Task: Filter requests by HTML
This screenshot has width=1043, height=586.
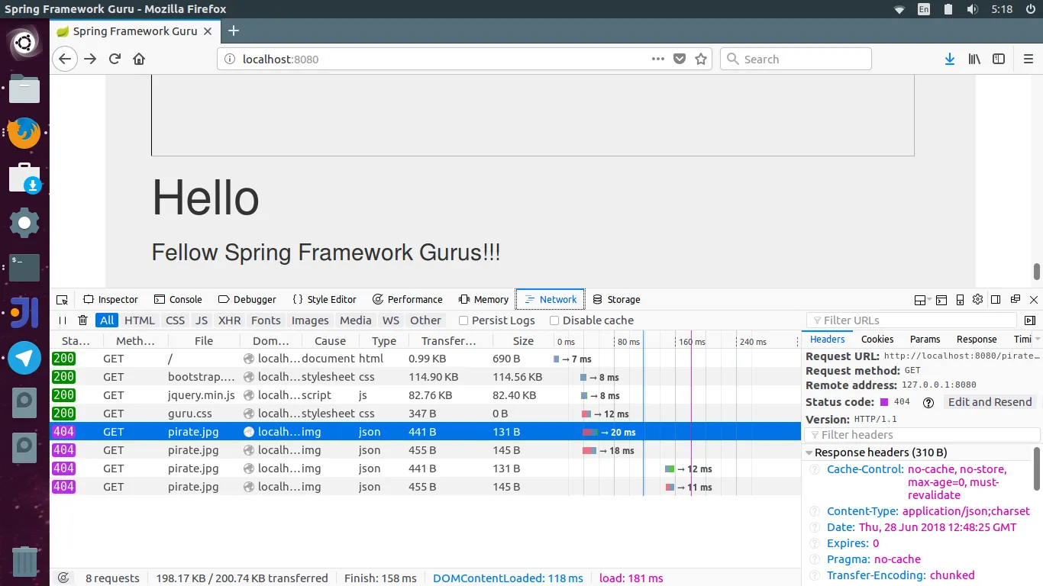Action: [140, 320]
